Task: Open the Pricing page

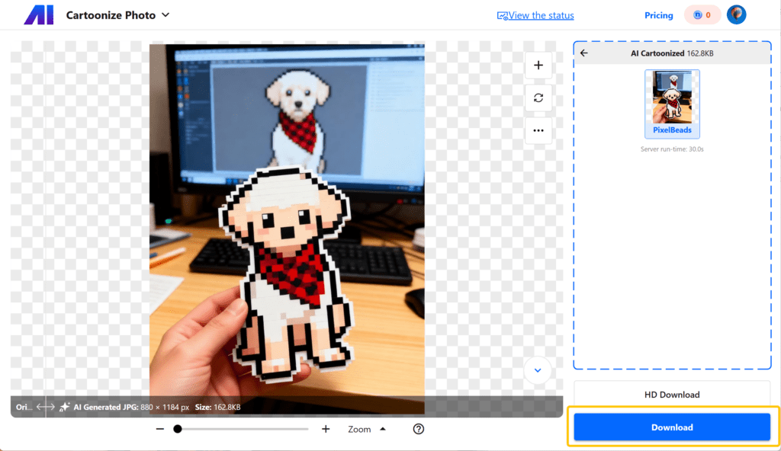Action: coord(658,15)
